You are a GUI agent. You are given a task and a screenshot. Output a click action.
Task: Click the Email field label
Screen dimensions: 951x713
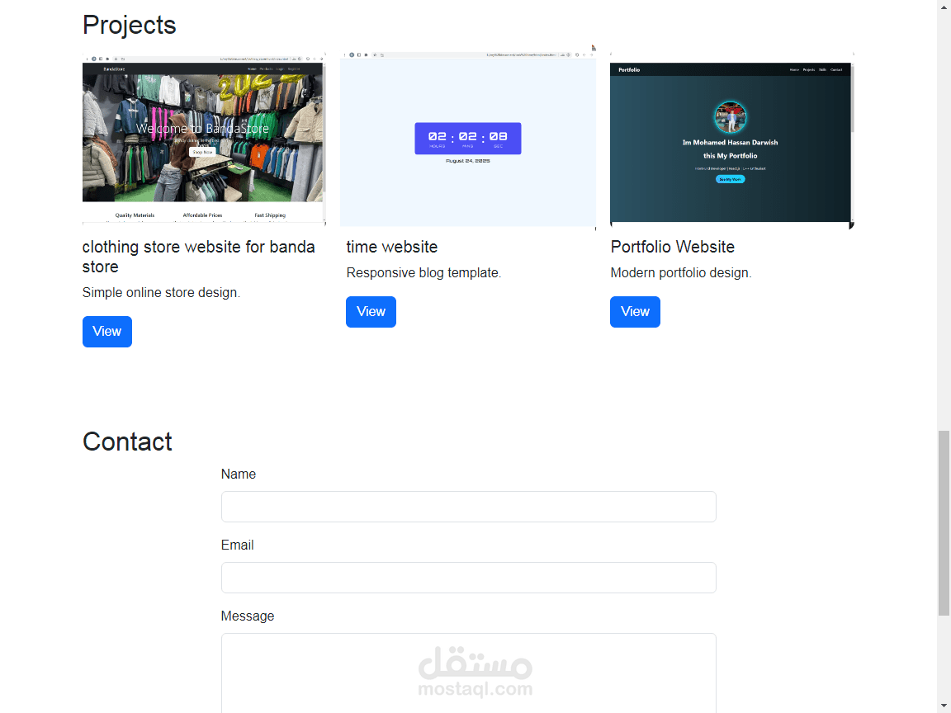(237, 545)
